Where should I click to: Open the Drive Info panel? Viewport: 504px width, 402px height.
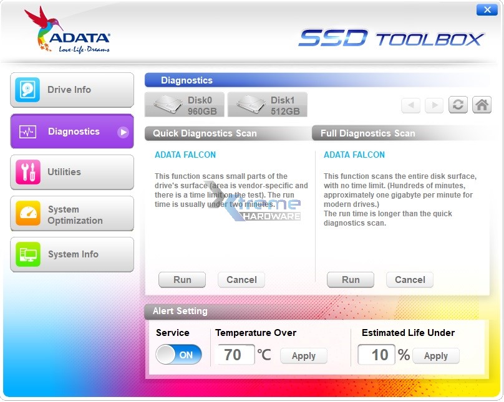72,90
